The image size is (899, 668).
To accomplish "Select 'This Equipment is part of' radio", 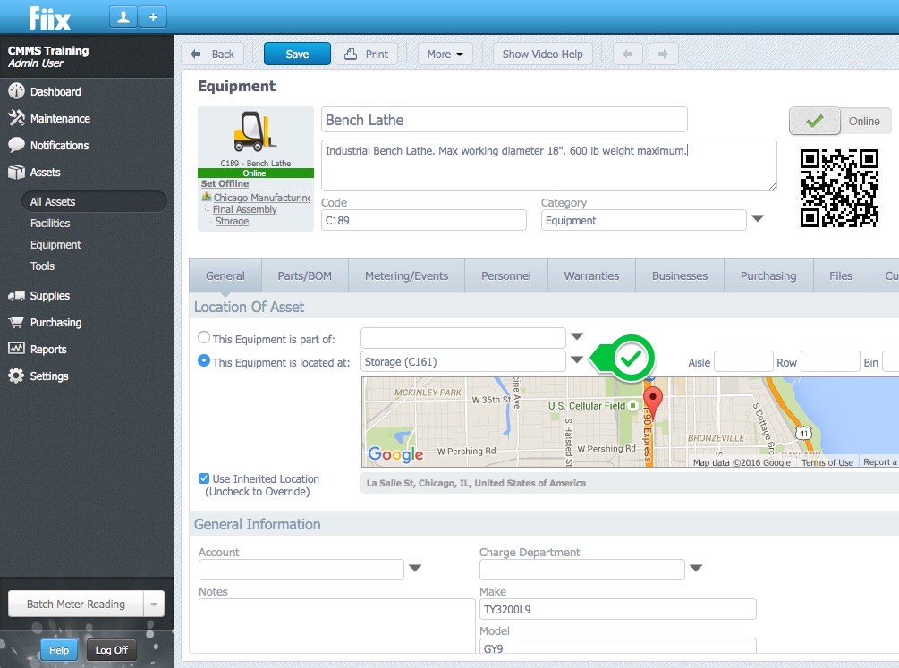I will [x=204, y=338].
